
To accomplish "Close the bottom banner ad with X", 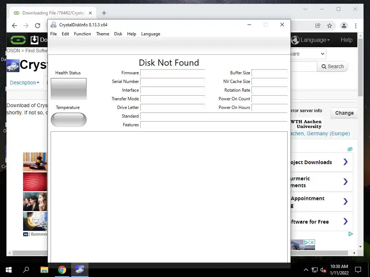I will pyautogui.click(x=312, y=242).
